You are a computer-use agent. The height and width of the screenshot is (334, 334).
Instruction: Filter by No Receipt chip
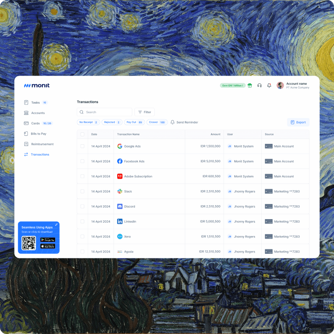(88, 122)
